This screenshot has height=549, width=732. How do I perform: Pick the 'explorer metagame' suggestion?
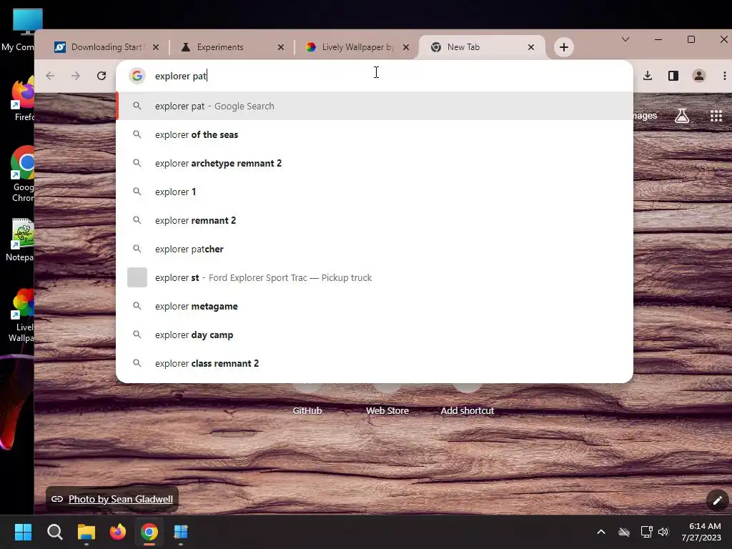click(375, 306)
